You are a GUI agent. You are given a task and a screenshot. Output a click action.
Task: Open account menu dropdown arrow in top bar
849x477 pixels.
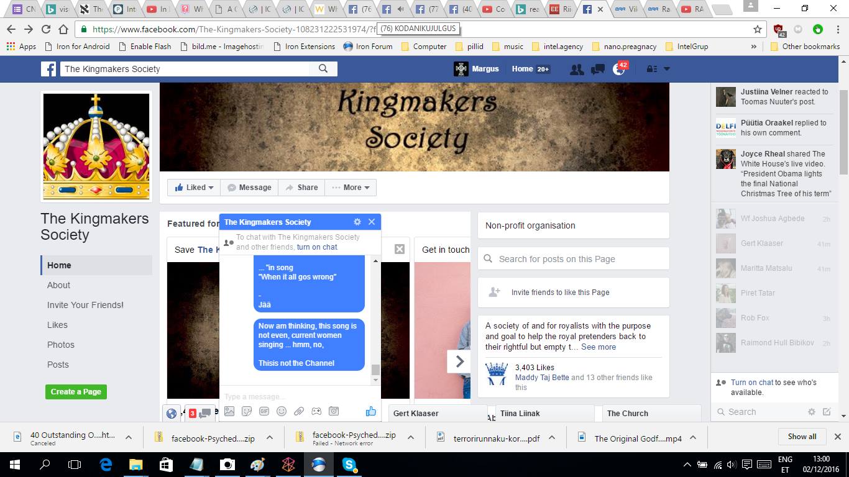click(667, 69)
